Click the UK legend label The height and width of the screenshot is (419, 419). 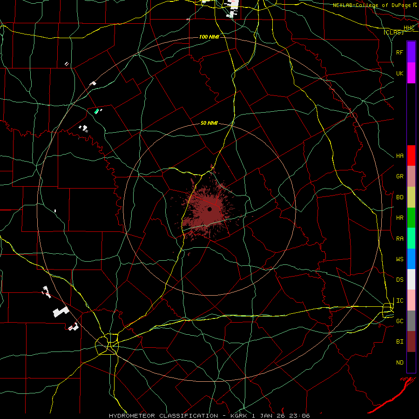click(x=399, y=73)
